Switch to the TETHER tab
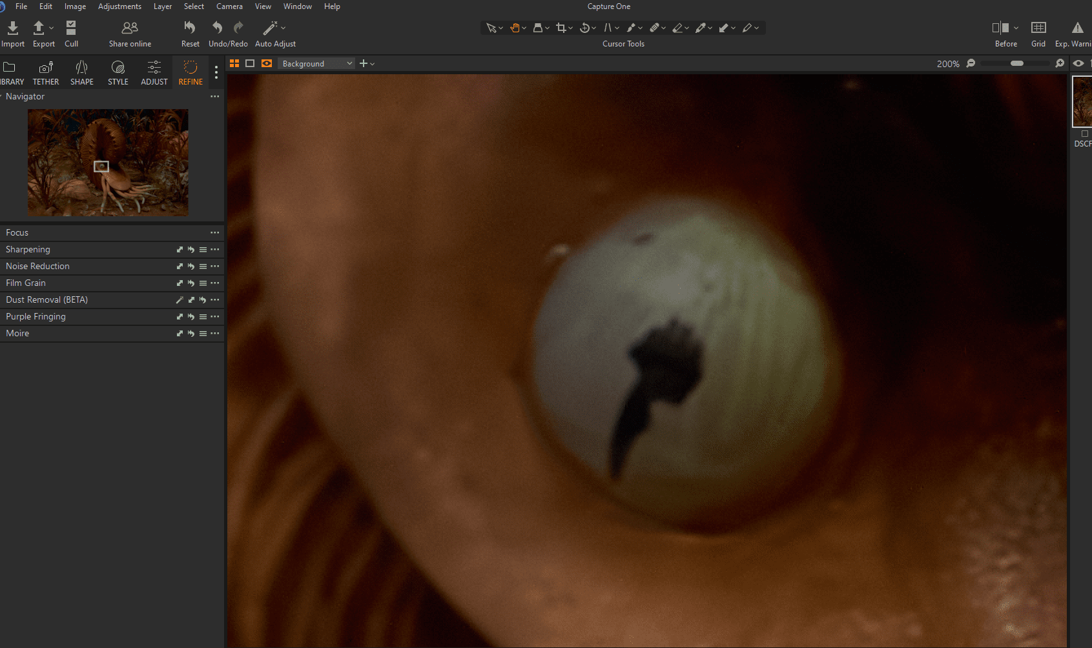Viewport: 1092px width, 648px height. [46, 73]
